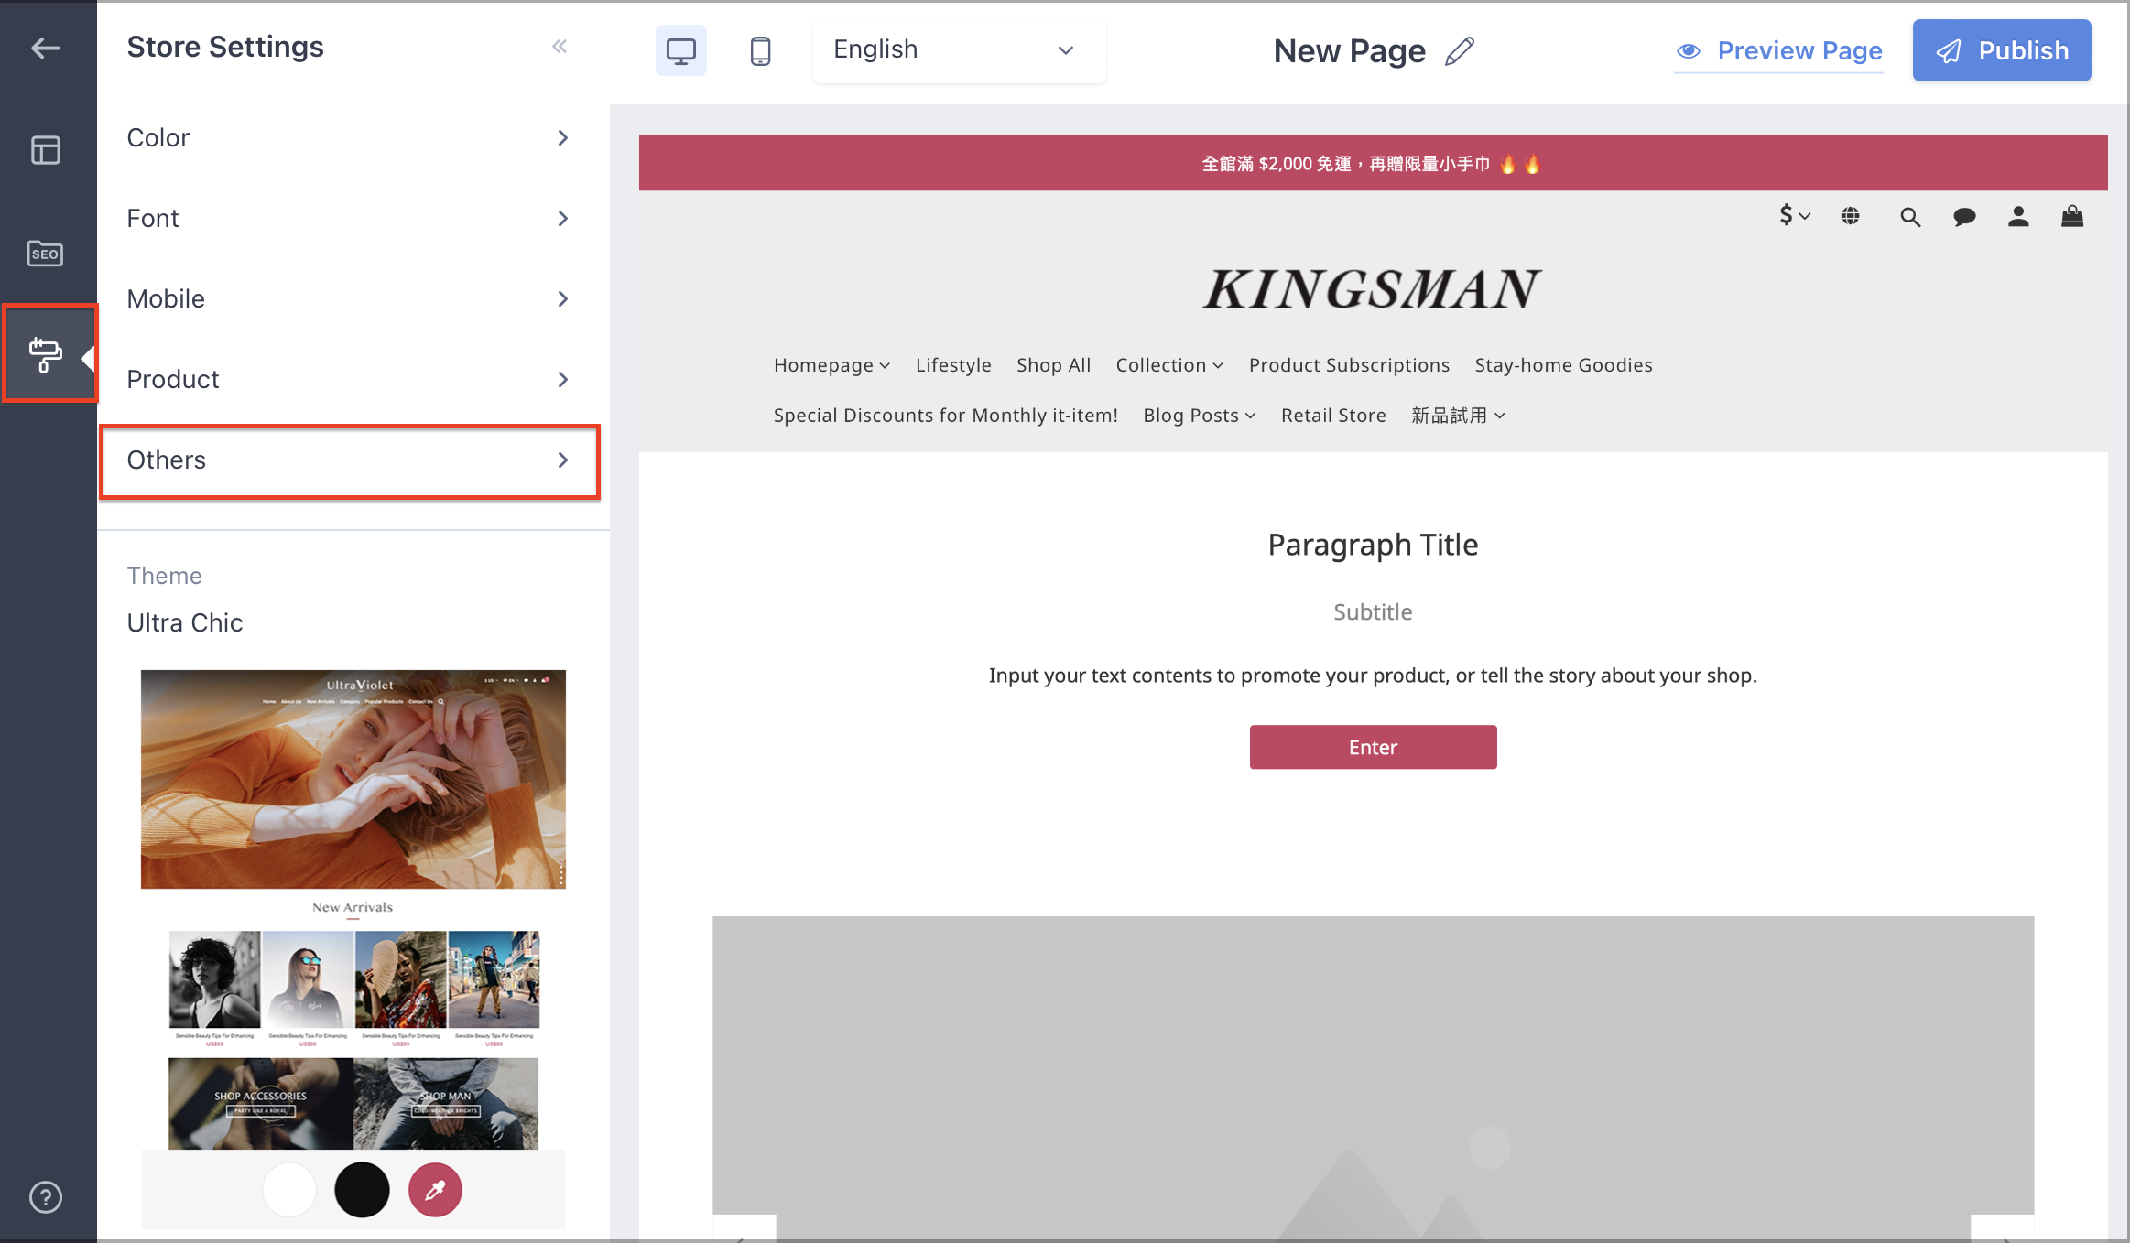Viewport: 2130px width, 1243px height.
Task: Switch to mobile preview mode
Action: pyautogui.click(x=760, y=50)
